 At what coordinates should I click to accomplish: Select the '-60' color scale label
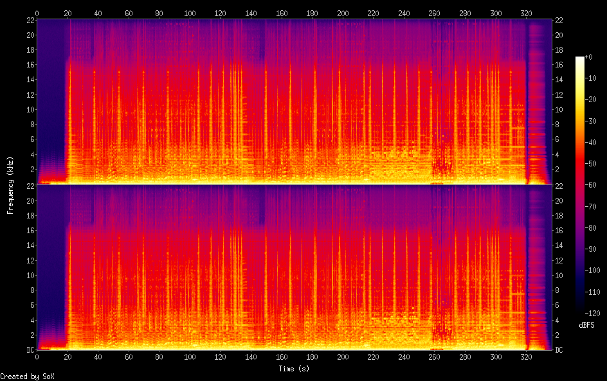[590, 185]
